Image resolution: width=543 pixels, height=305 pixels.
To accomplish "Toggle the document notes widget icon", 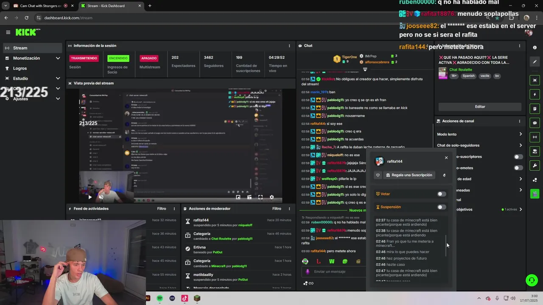I will [x=535, y=109].
